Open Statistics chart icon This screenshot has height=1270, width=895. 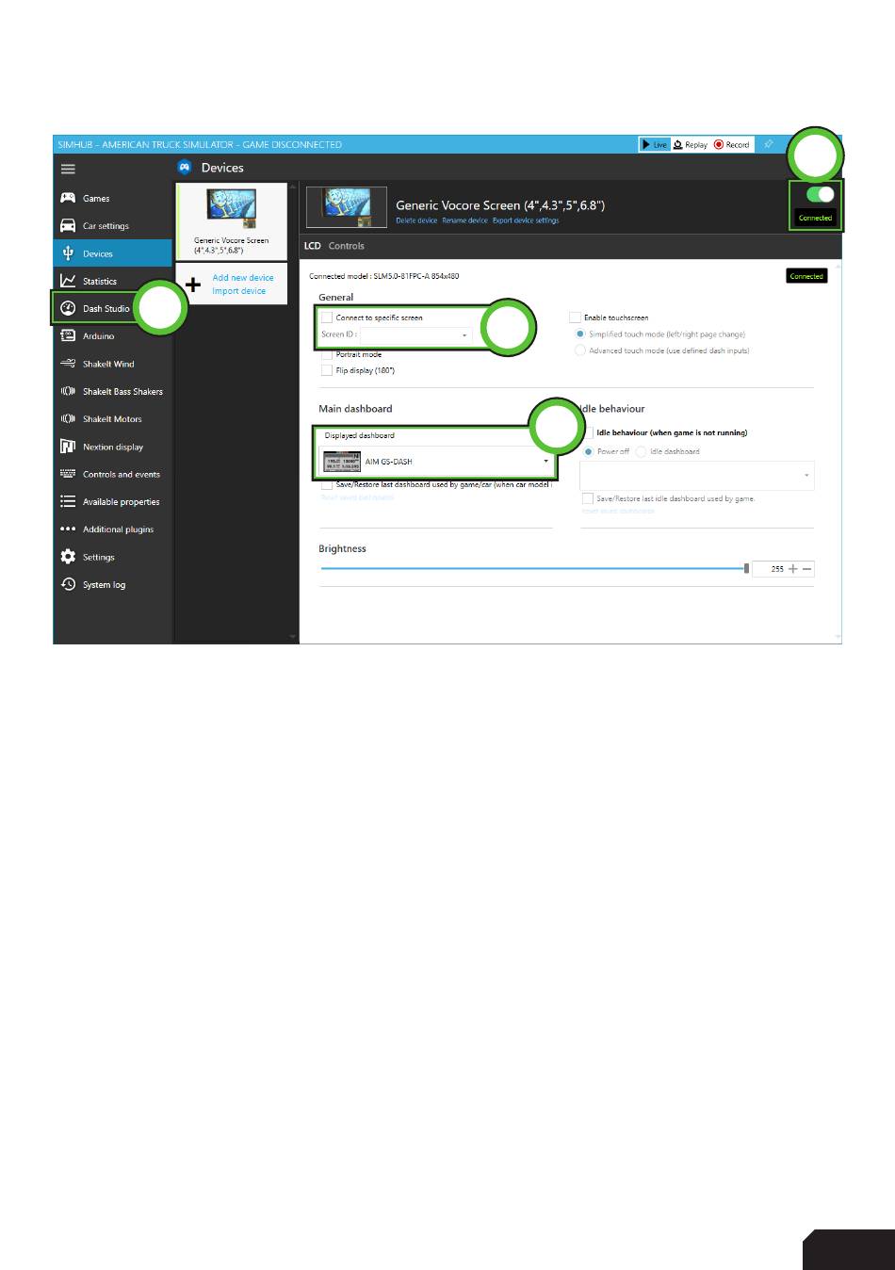[68, 281]
